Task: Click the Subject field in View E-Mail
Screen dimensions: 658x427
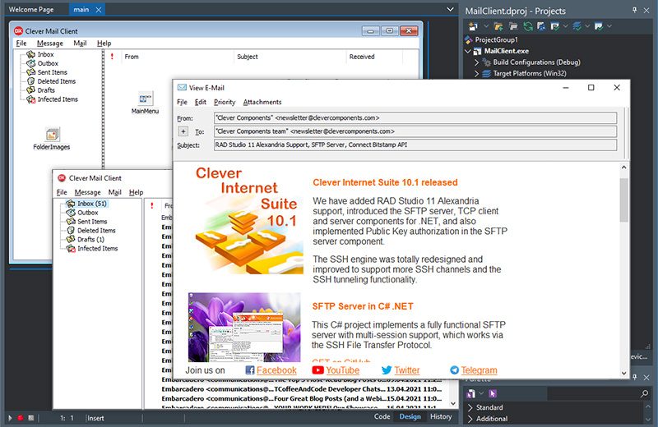Action: click(415, 145)
